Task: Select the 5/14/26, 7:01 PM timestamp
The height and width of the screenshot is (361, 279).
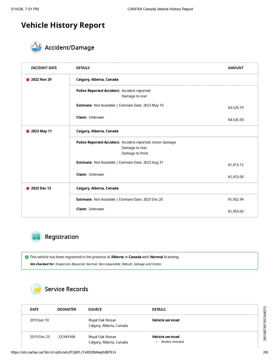Action: click(x=25, y=9)
